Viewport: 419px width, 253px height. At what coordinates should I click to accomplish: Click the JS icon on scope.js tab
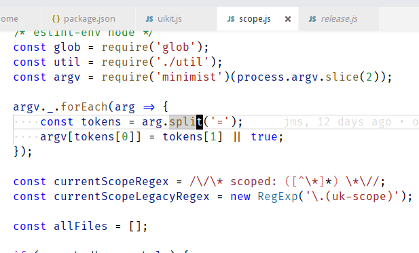pos(231,19)
